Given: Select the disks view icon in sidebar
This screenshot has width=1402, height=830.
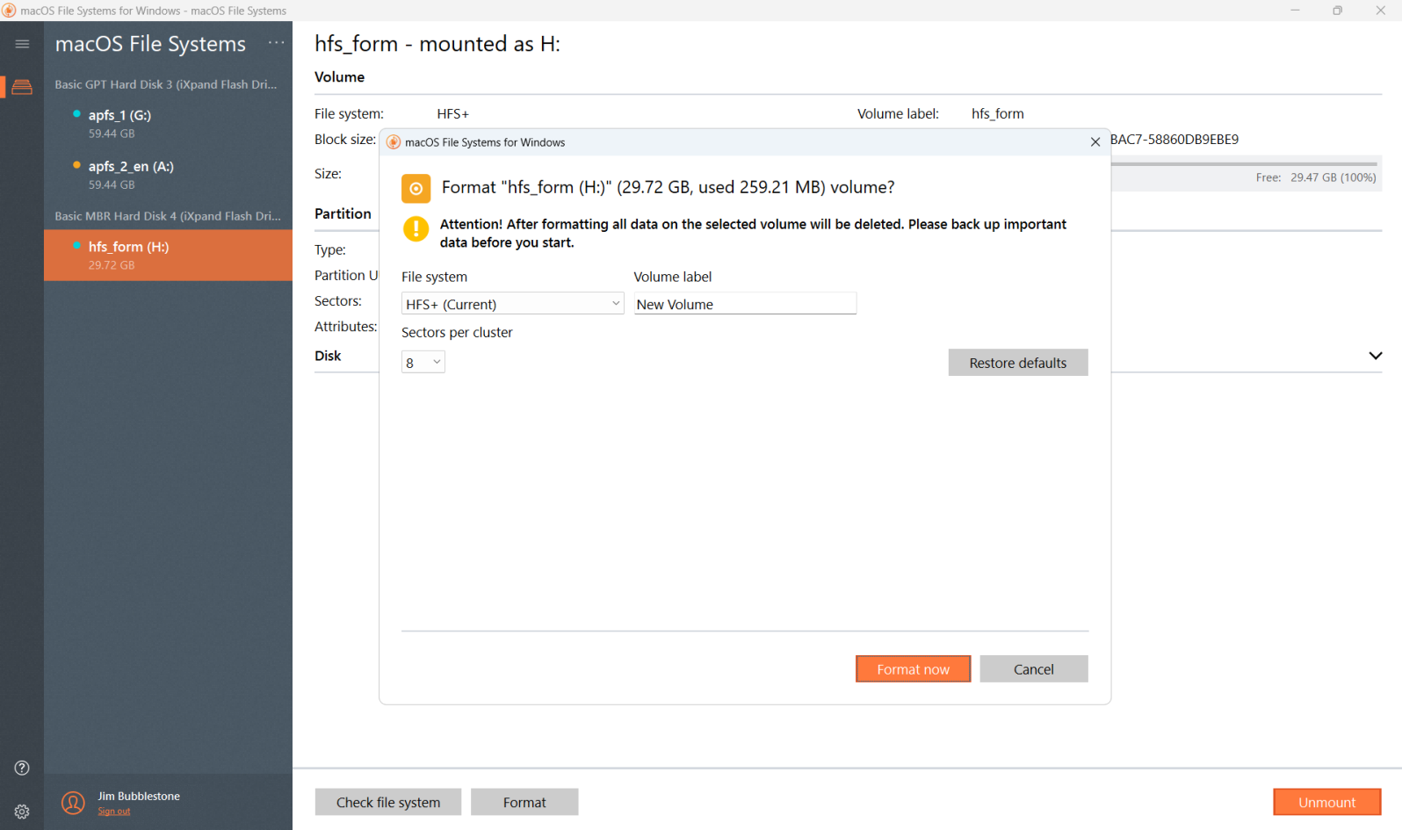Looking at the screenshot, I should pyautogui.click(x=22, y=87).
